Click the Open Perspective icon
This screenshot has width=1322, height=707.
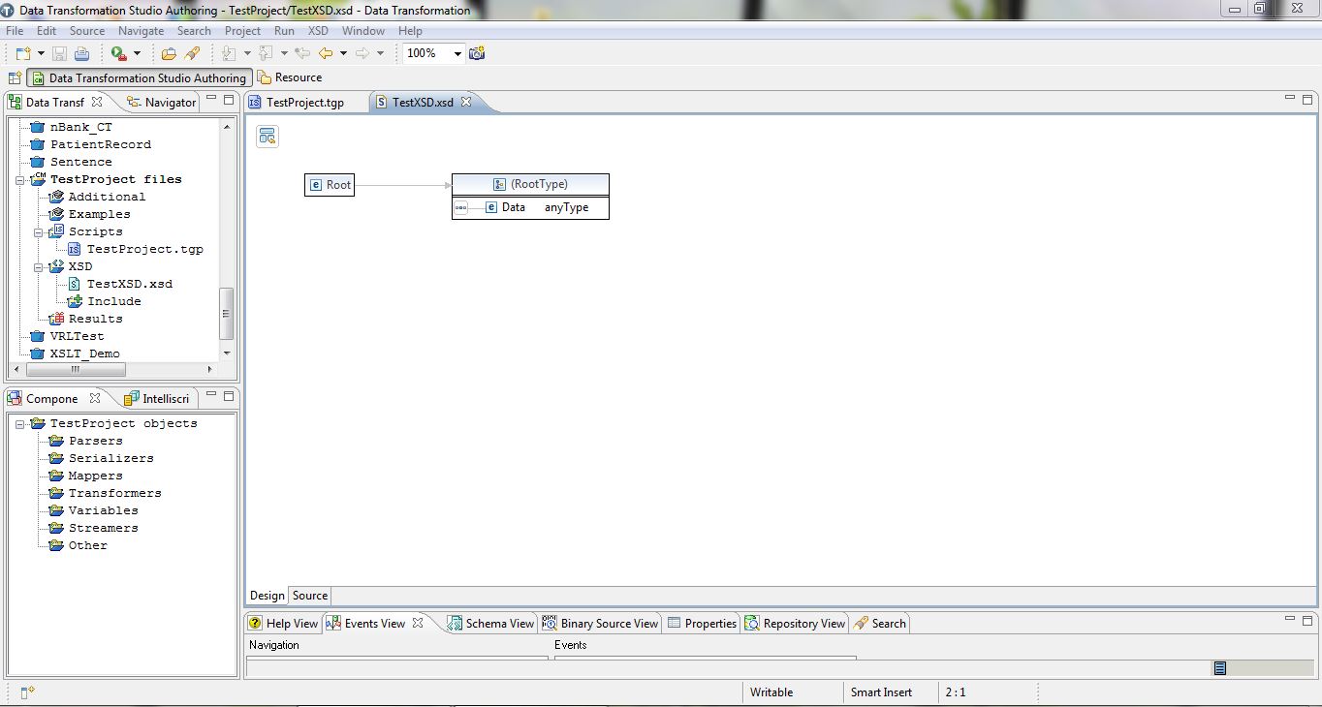15,77
